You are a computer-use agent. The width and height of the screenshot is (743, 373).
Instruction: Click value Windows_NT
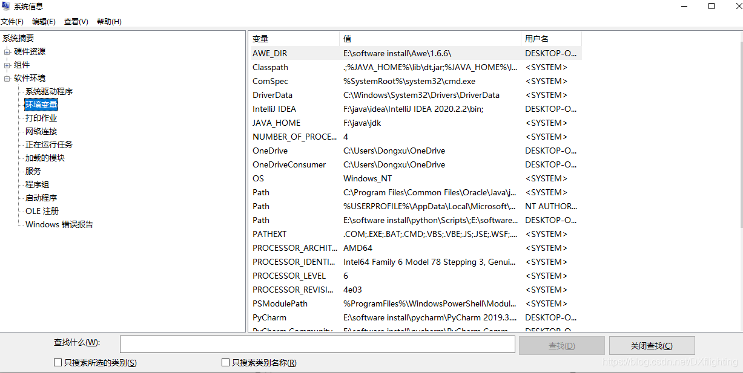(368, 178)
